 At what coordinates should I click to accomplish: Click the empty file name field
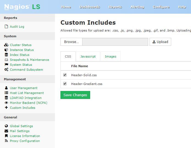115,42
